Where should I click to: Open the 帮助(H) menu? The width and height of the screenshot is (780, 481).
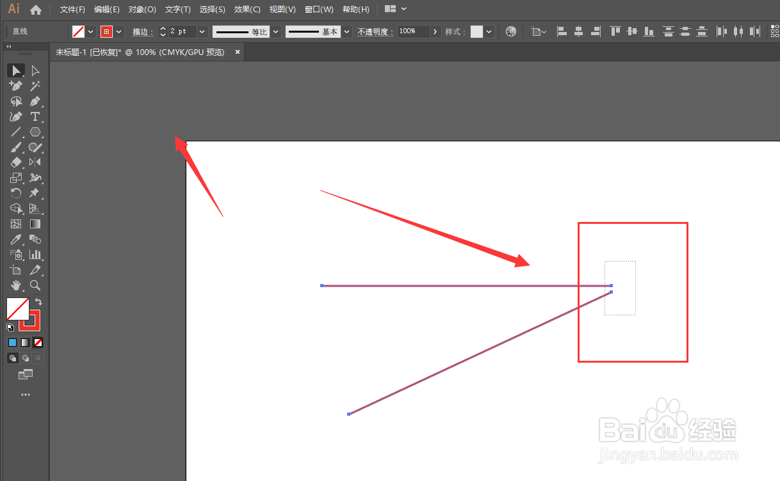(x=356, y=10)
